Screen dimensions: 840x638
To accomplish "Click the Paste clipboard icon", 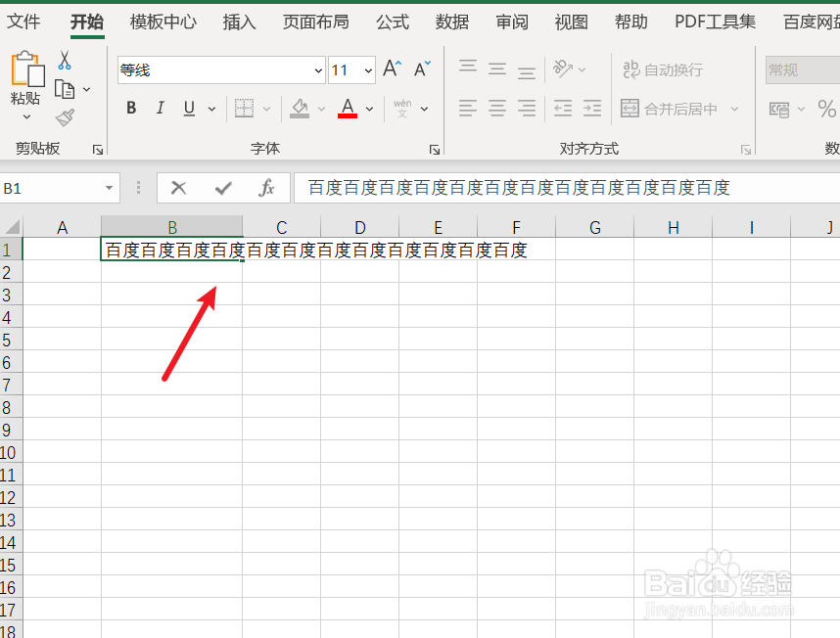I will (26, 68).
